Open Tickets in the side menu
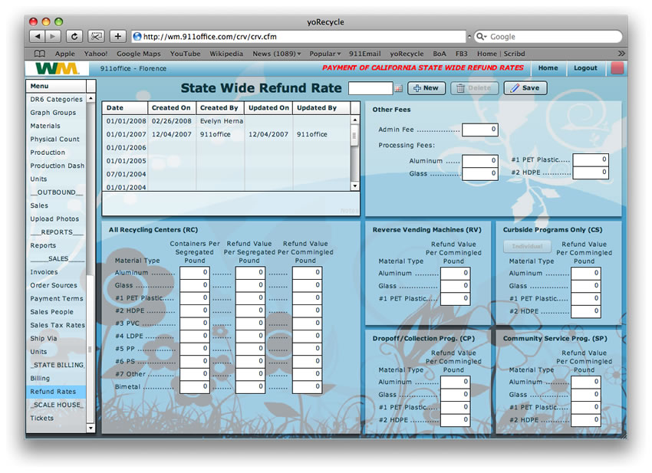This screenshot has width=652, height=473. pos(56,418)
